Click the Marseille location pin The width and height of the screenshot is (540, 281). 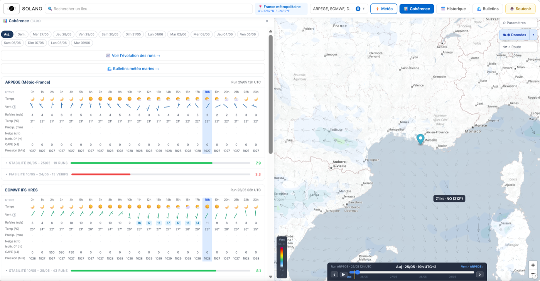(x=420, y=139)
